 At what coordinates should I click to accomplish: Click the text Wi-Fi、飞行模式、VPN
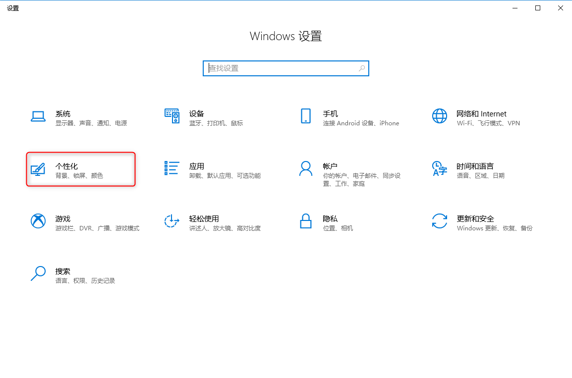click(488, 123)
